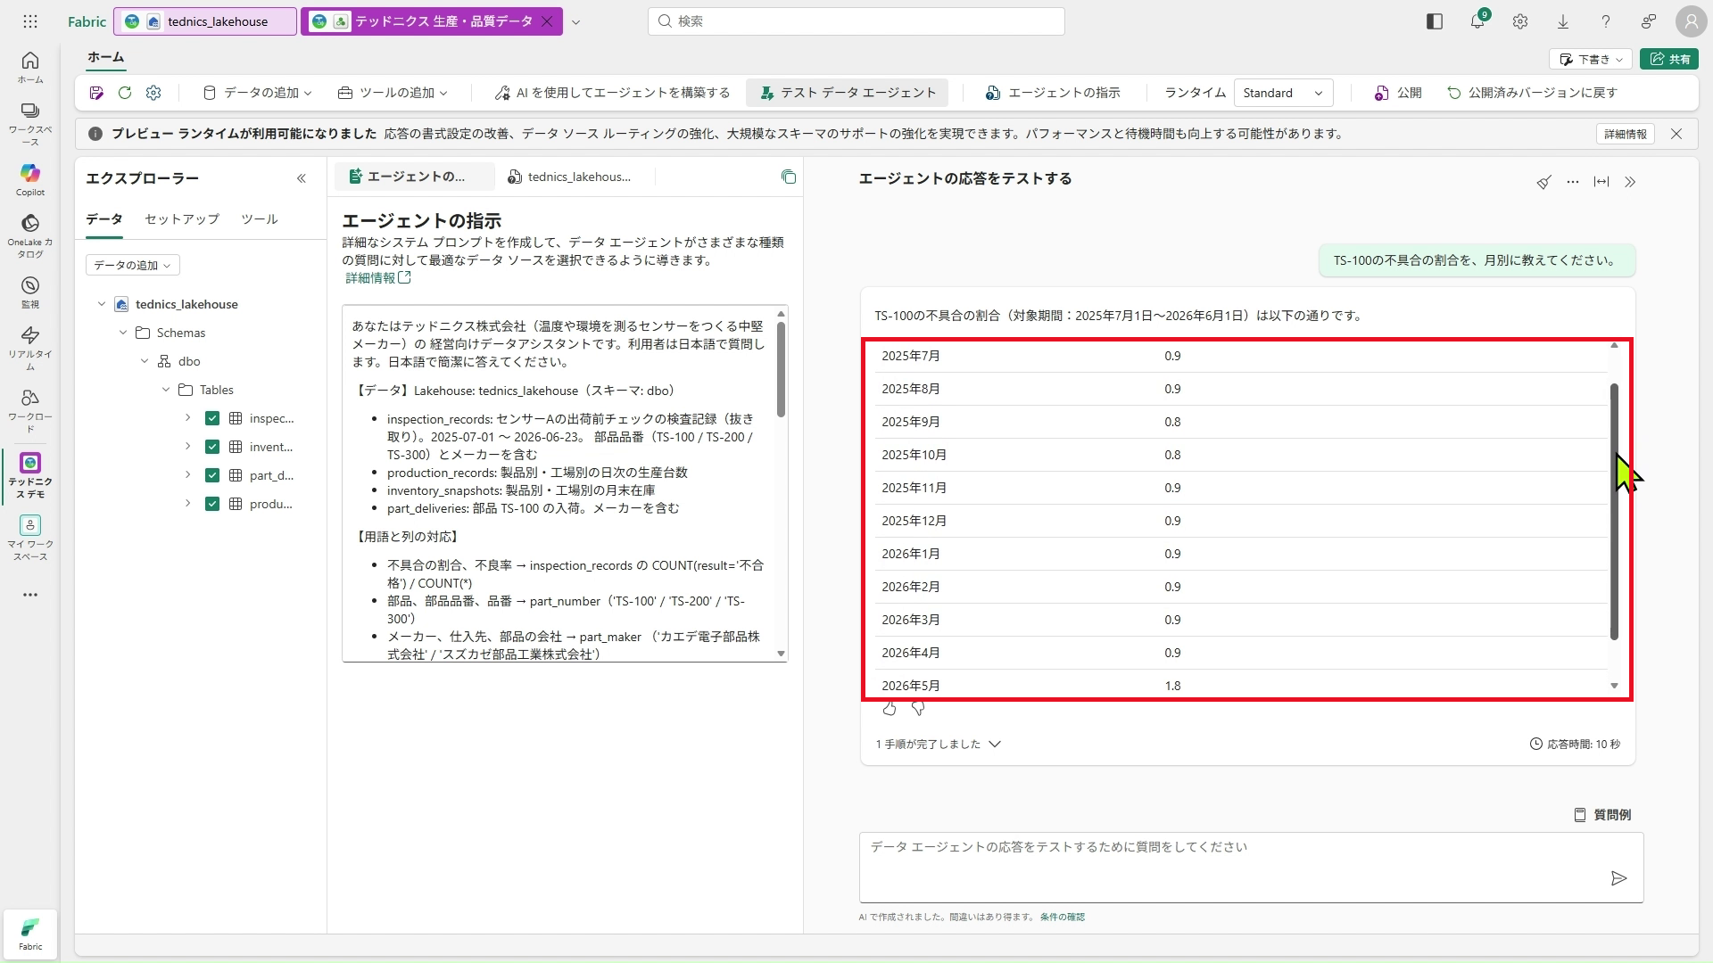This screenshot has width=1713, height=963.
Task: Uncheck the invent... table checkbox
Action: point(212,447)
